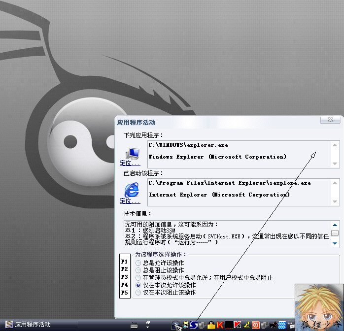
Task: Click the anime avatar thumbnail
Action: point(319,307)
